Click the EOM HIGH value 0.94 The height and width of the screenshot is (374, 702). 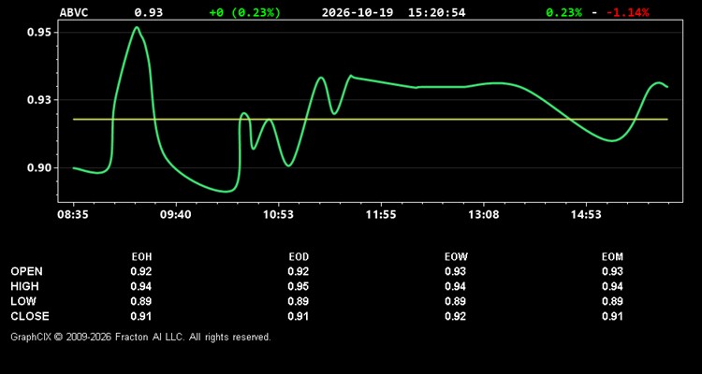612,286
